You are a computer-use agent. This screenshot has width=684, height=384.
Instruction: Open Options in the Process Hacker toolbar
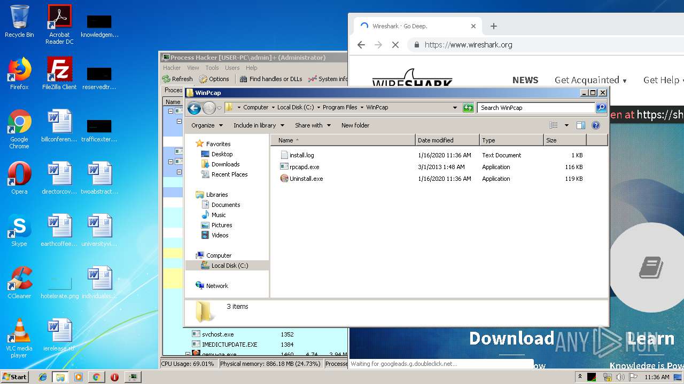pos(214,79)
